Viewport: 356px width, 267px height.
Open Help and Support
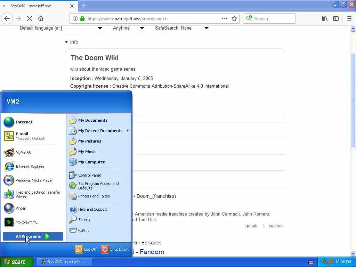coord(99,209)
